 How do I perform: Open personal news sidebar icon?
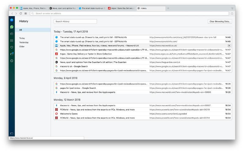tap(12, 54)
